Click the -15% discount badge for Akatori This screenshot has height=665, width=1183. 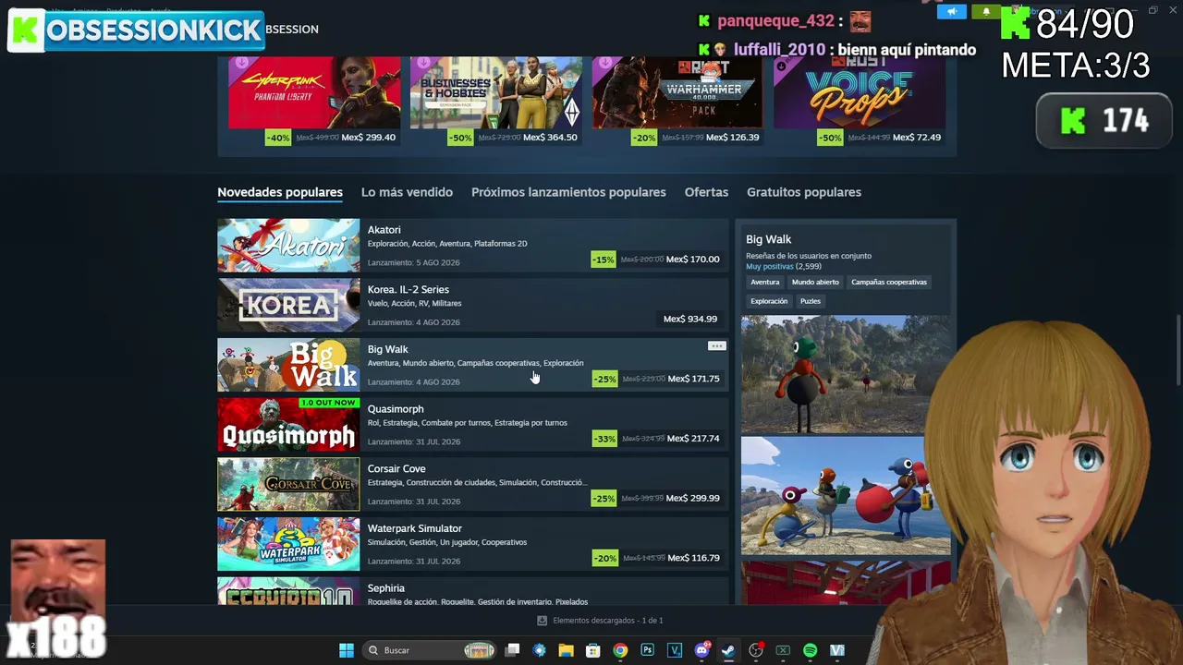pyautogui.click(x=603, y=260)
